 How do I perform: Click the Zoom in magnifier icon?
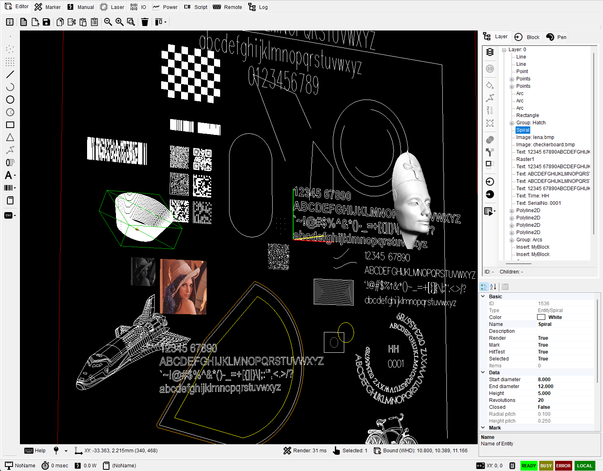[119, 22]
